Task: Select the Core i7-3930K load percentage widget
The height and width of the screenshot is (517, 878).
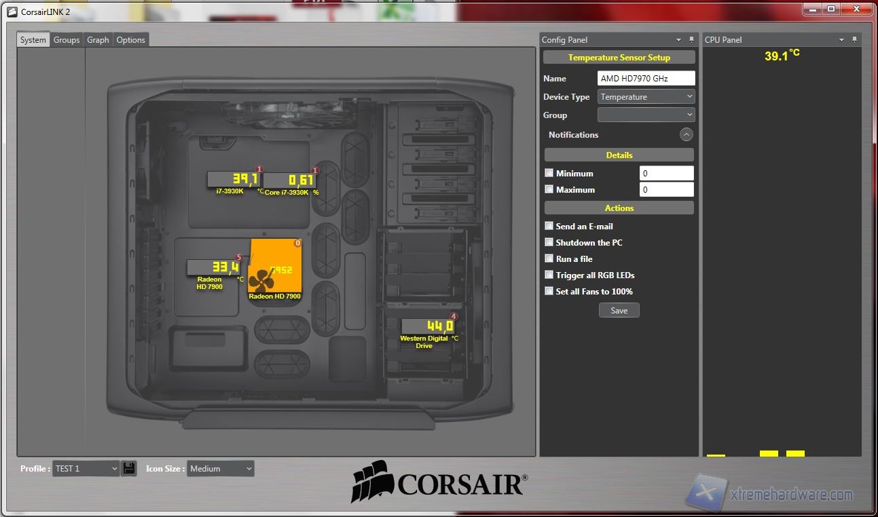Action: [x=290, y=180]
